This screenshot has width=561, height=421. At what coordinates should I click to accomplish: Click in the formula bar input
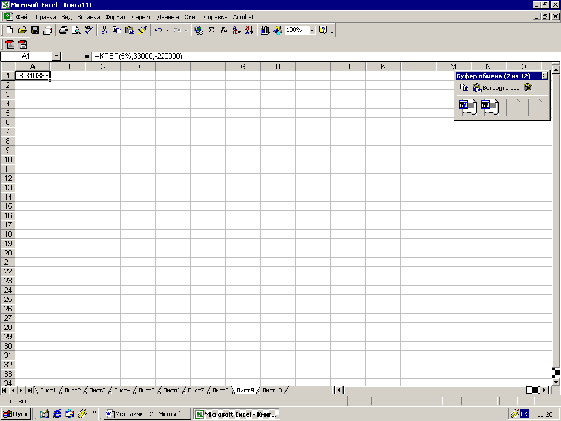[x=325, y=56]
